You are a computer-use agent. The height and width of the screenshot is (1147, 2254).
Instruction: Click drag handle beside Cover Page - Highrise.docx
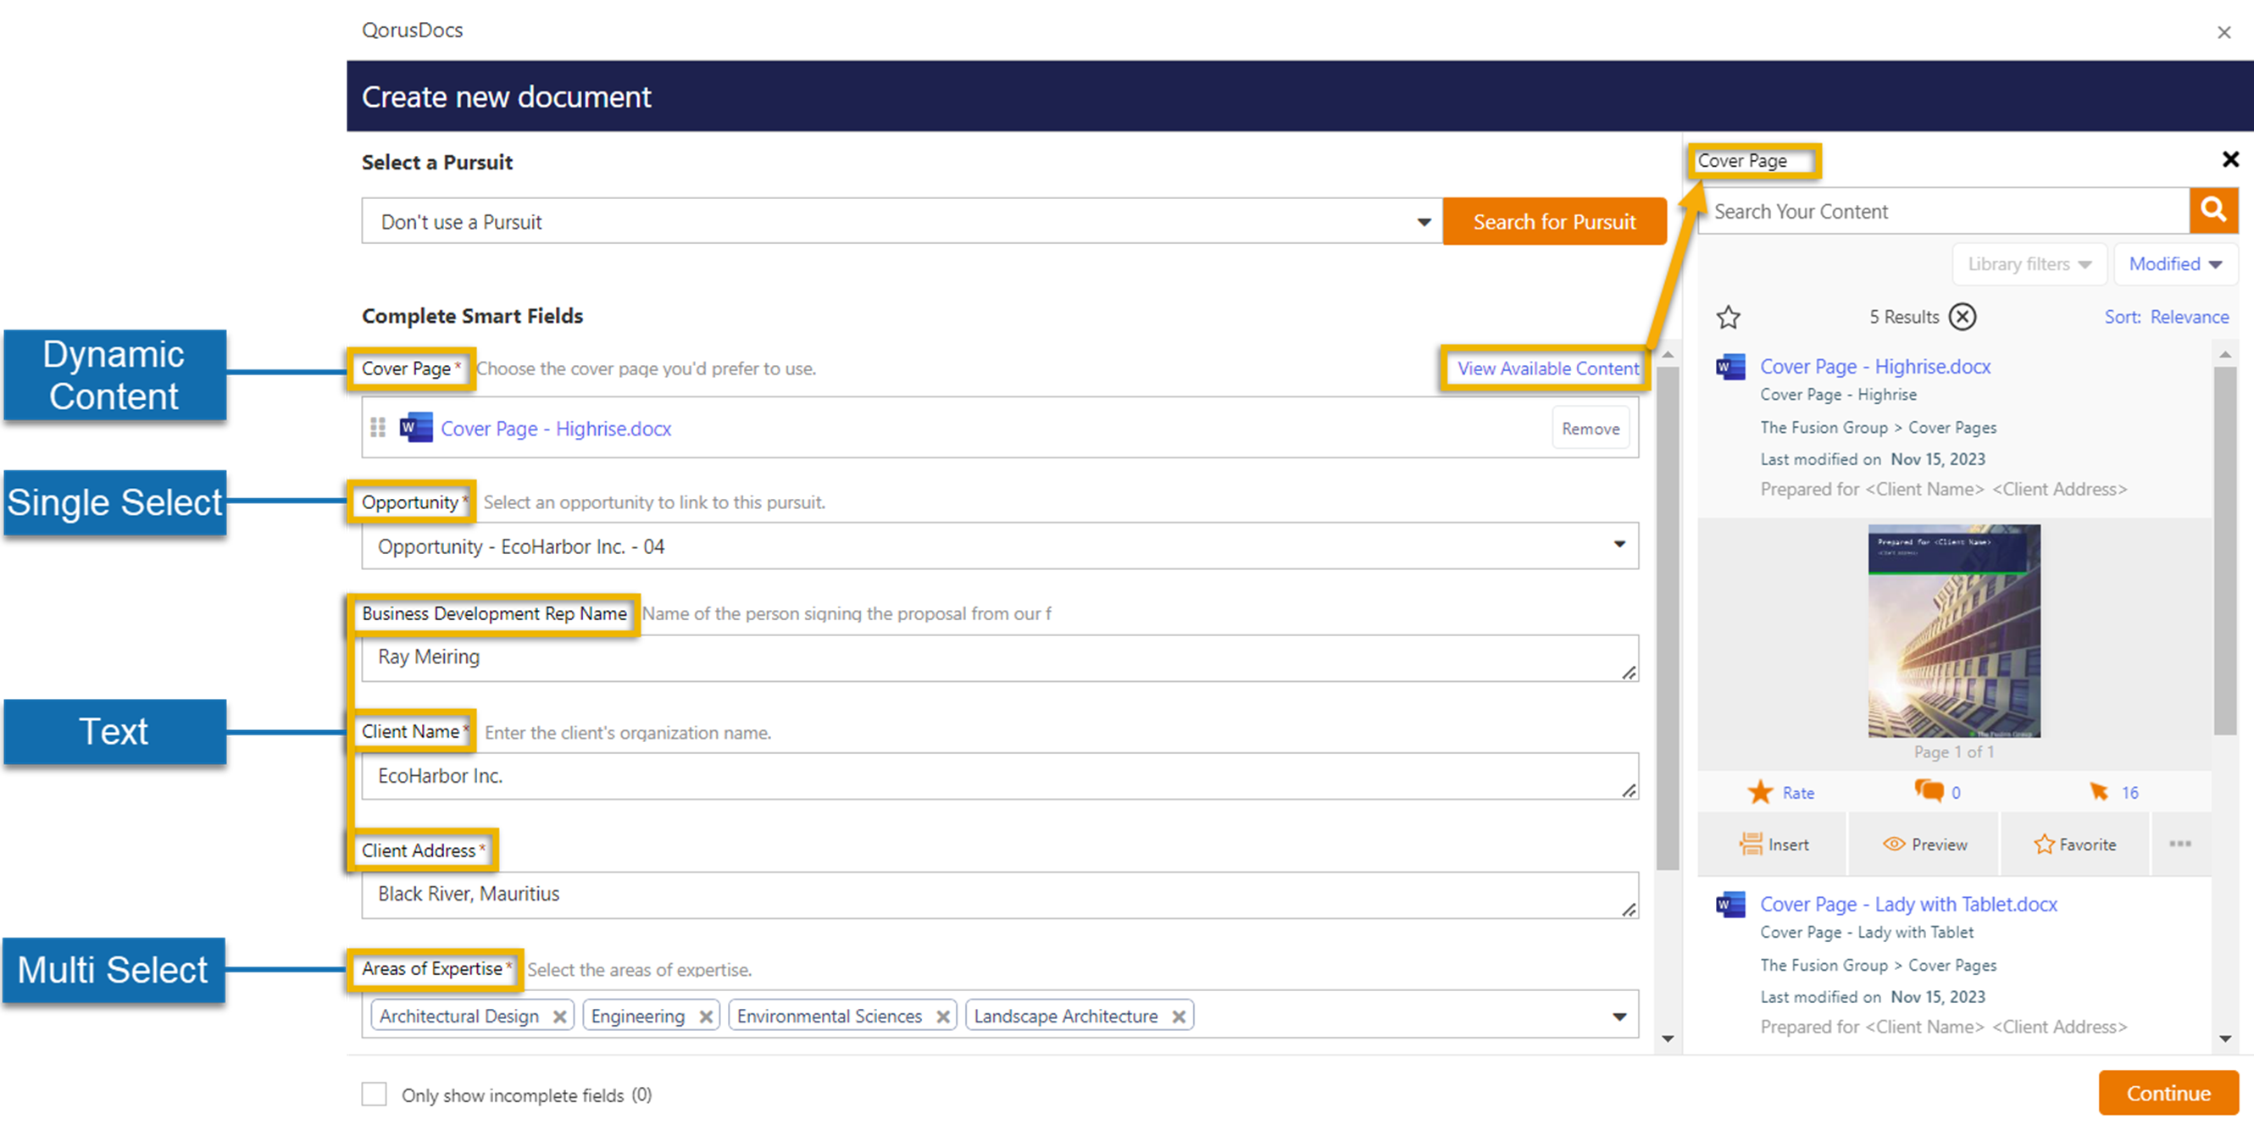coord(378,428)
